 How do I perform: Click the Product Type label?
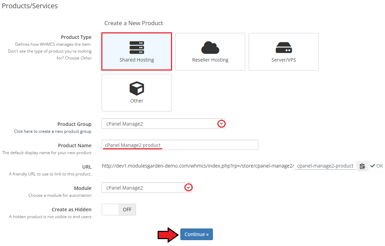tap(76, 37)
